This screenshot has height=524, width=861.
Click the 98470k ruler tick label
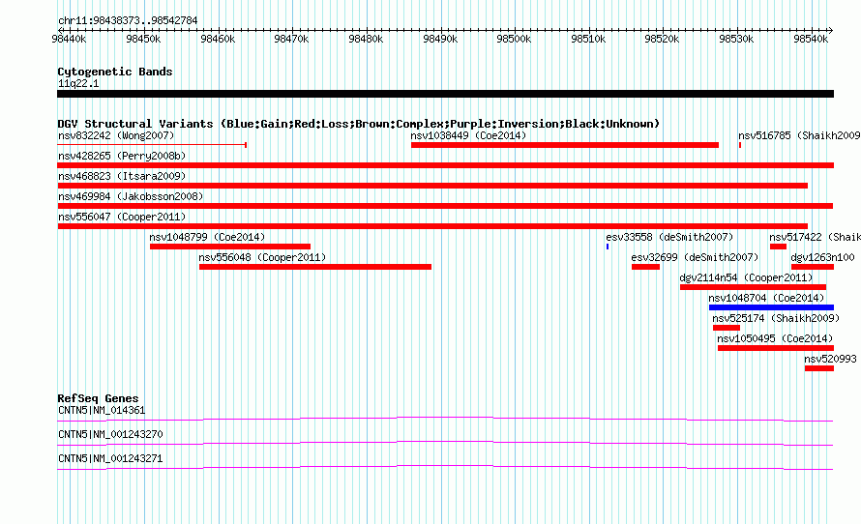click(x=291, y=39)
